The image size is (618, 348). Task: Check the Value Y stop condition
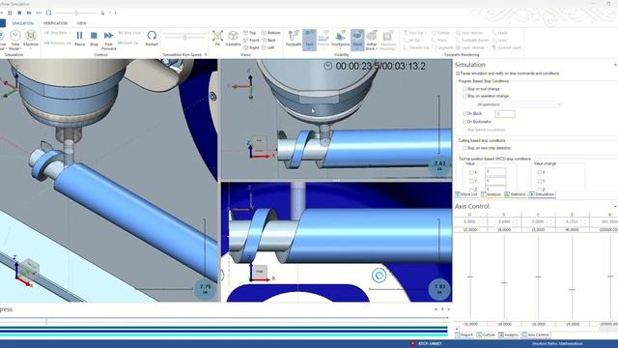pyautogui.click(x=472, y=181)
